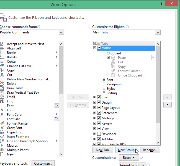Expand the Font group
The width and height of the screenshot is (180, 166).
[x=104, y=80]
